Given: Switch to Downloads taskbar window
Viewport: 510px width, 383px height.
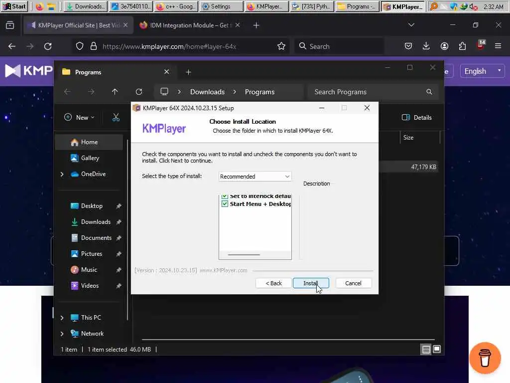Looking at the screenshot, I should click(85, 6).
